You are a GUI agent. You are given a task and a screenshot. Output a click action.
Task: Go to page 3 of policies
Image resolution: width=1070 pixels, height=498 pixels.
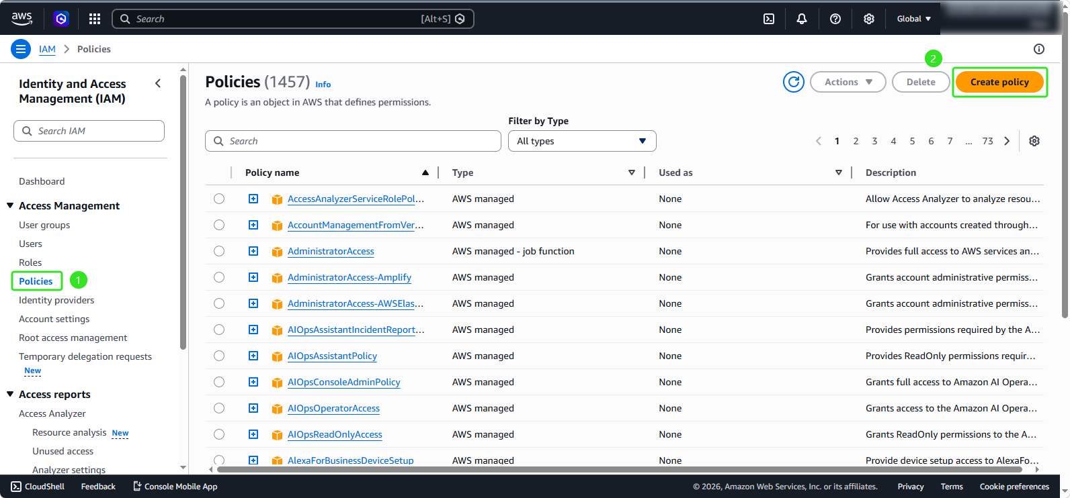pos(874,141)
